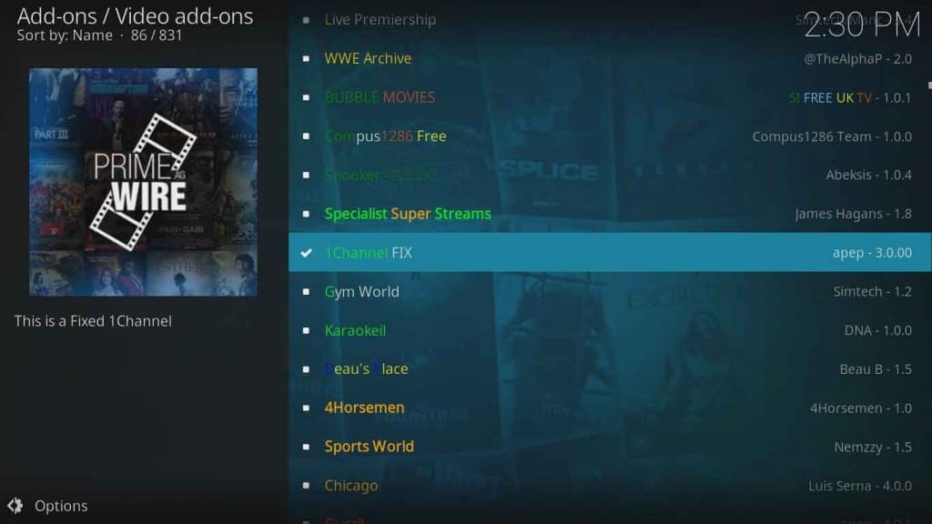The height and width of the screenshot is (524, 932).
Task: Click the bullet marker beside Gym World
Action: [x=306, y=292]
